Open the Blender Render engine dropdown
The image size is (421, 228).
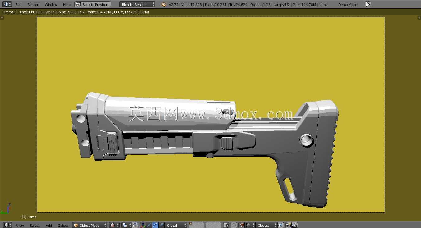137,4
